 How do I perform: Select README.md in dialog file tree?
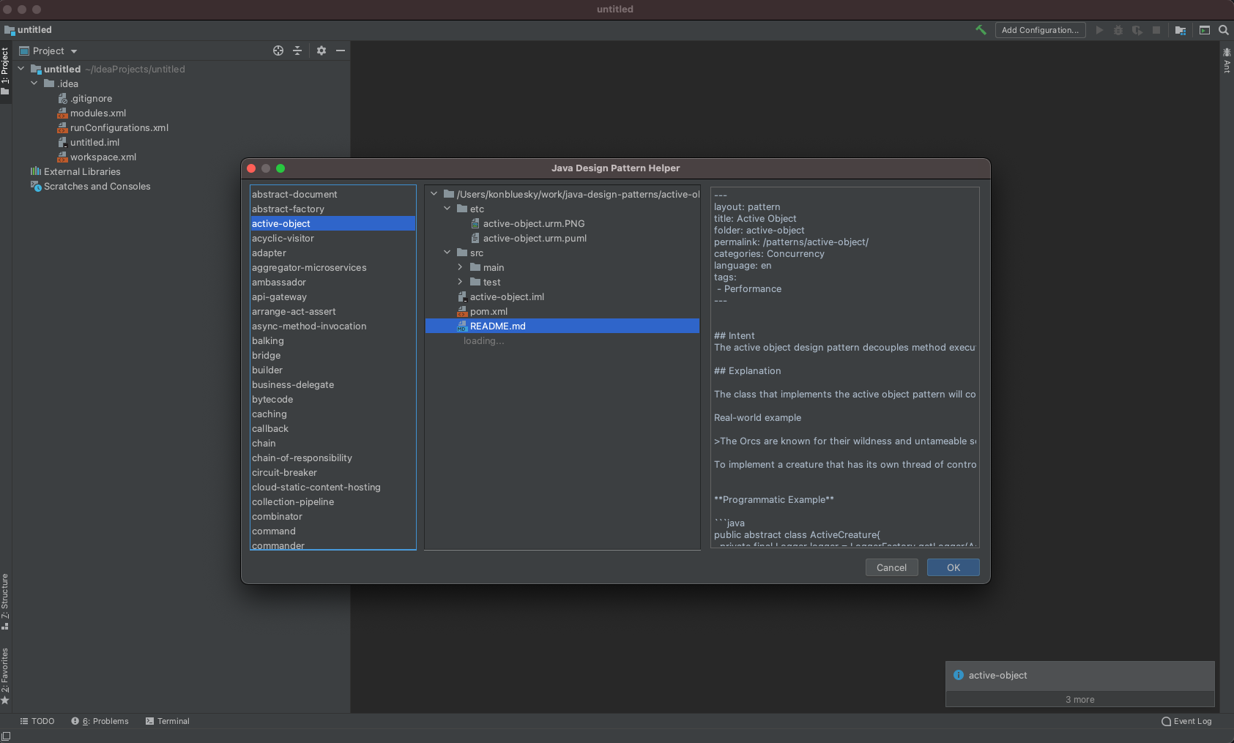(x=562, y=326)
